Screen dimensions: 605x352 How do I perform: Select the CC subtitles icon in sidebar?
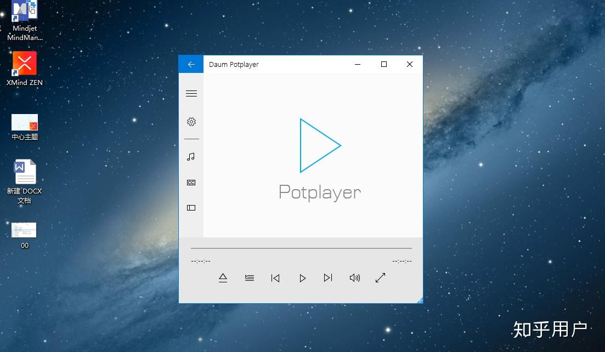(x=191, y=182)
